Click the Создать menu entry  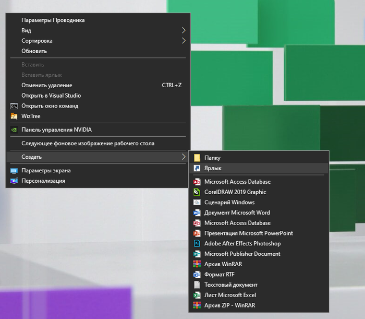[98, 157]
